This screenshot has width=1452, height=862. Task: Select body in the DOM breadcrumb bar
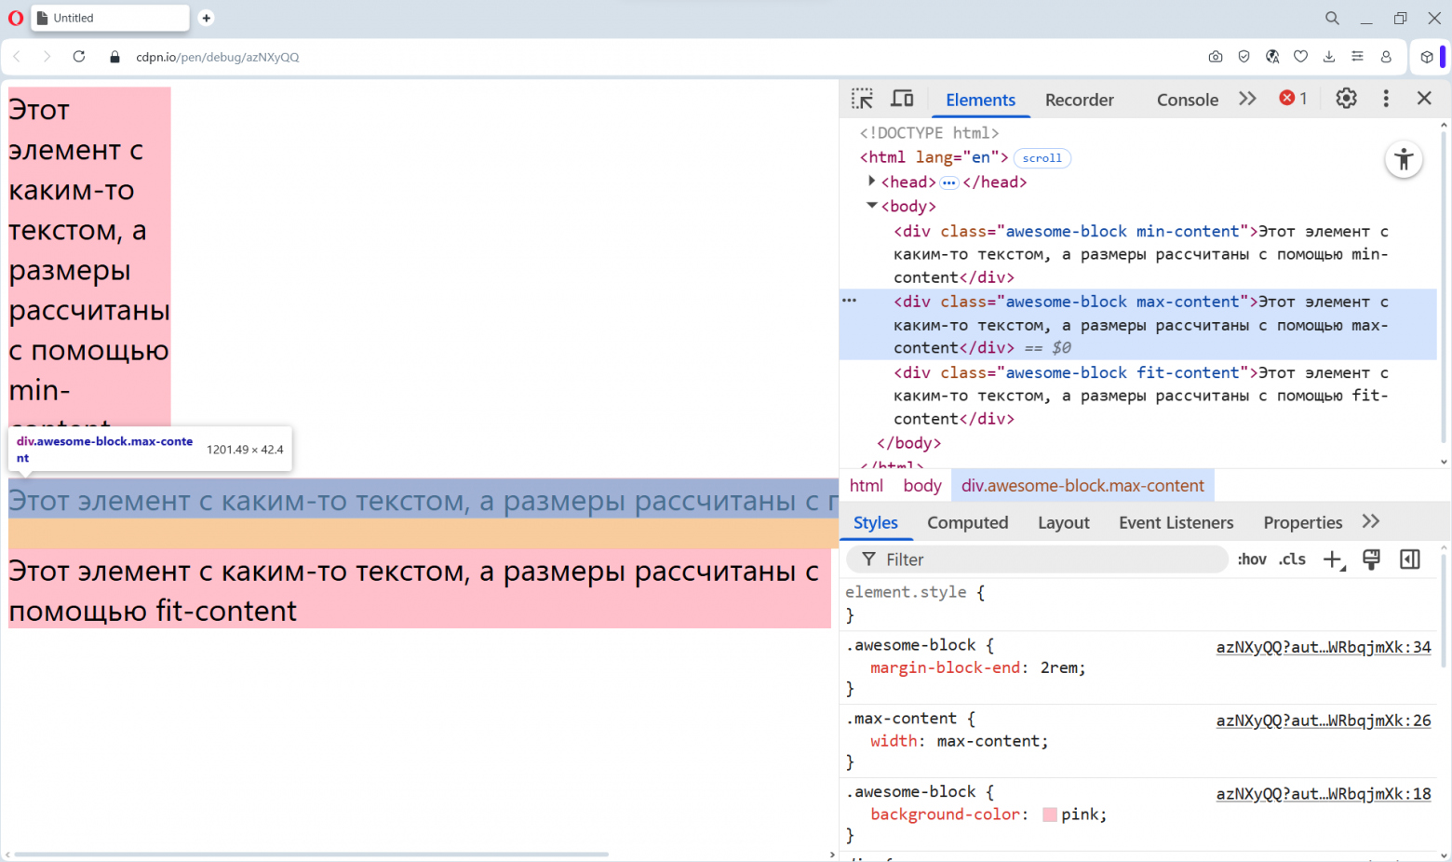pyautogui.click(x=921, y=485)
